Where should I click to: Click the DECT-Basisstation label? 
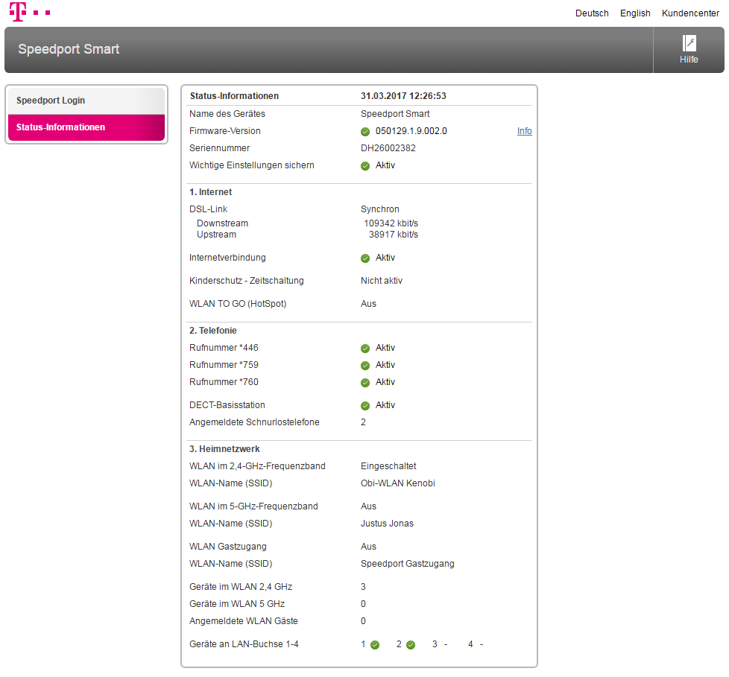point(227,405)
